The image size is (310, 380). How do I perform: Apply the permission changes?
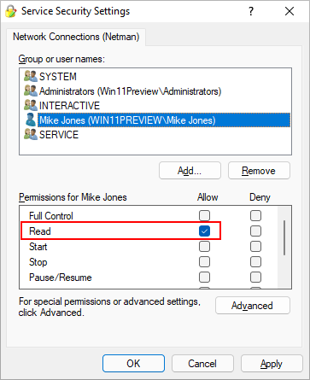coord(272,364)
